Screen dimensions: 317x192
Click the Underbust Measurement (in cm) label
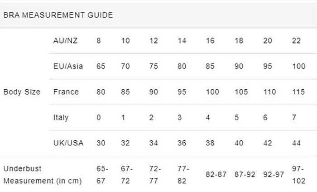coord(43,175)
